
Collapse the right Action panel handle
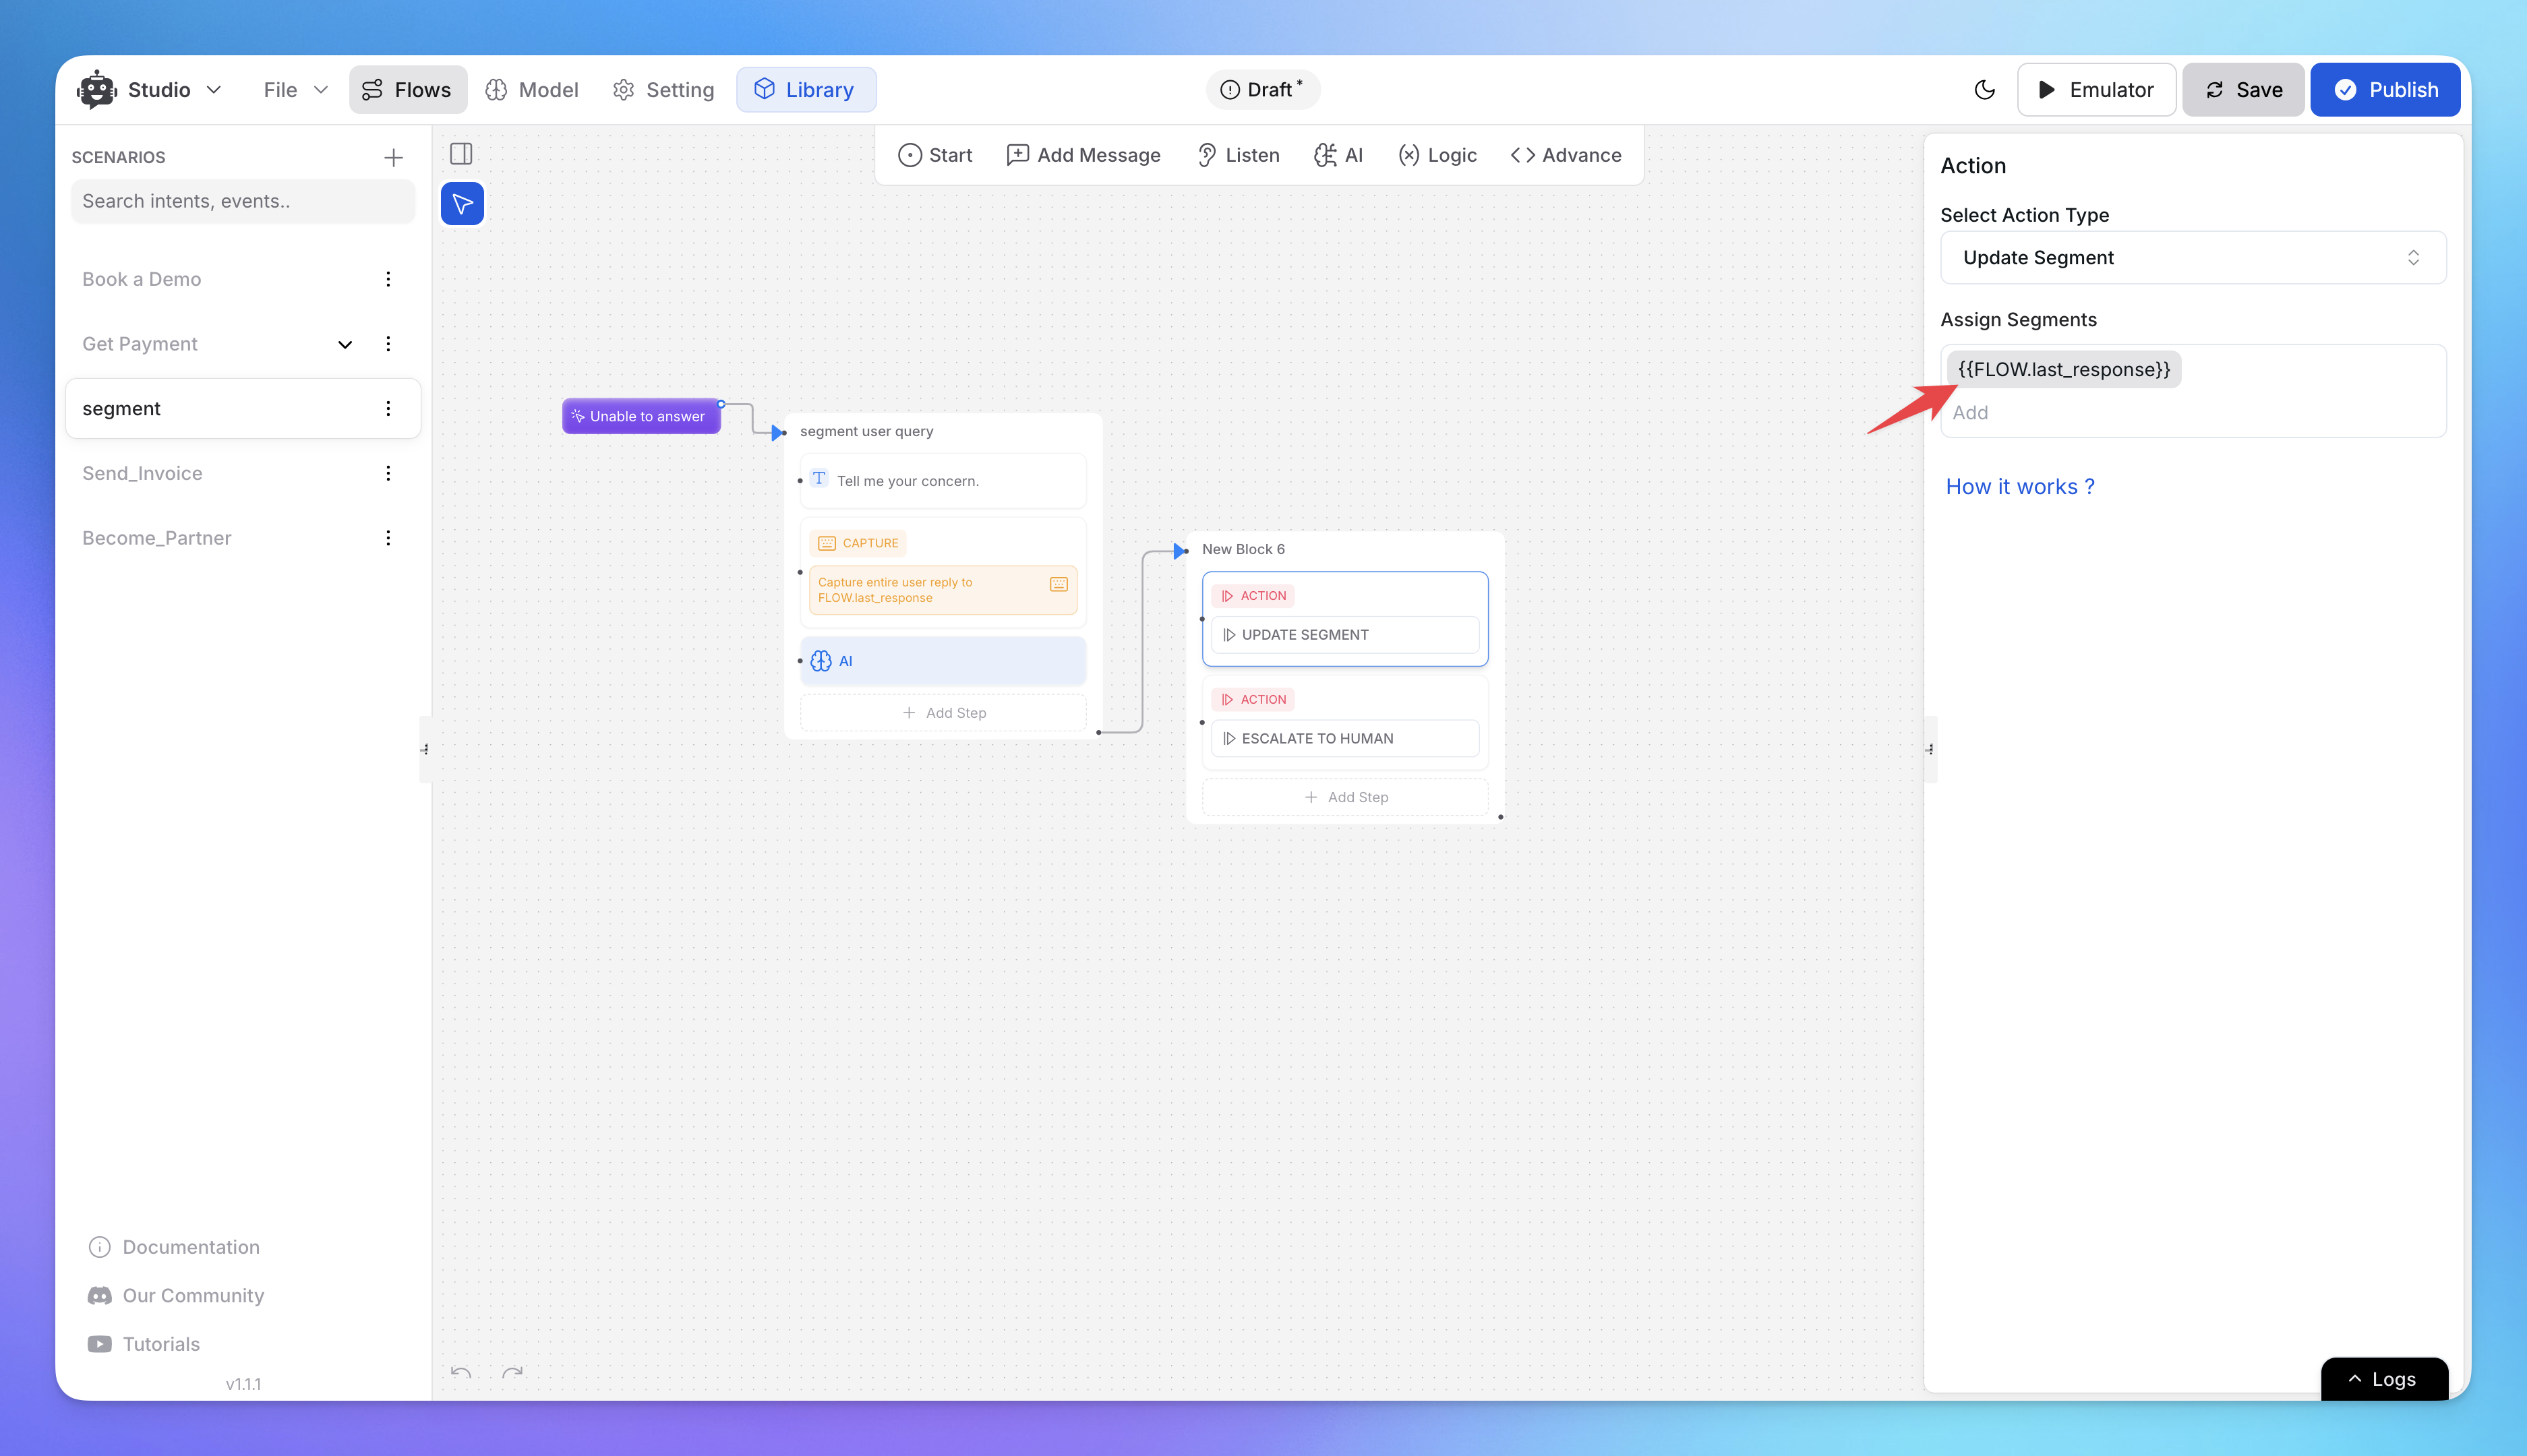(x=1931, y=749)
